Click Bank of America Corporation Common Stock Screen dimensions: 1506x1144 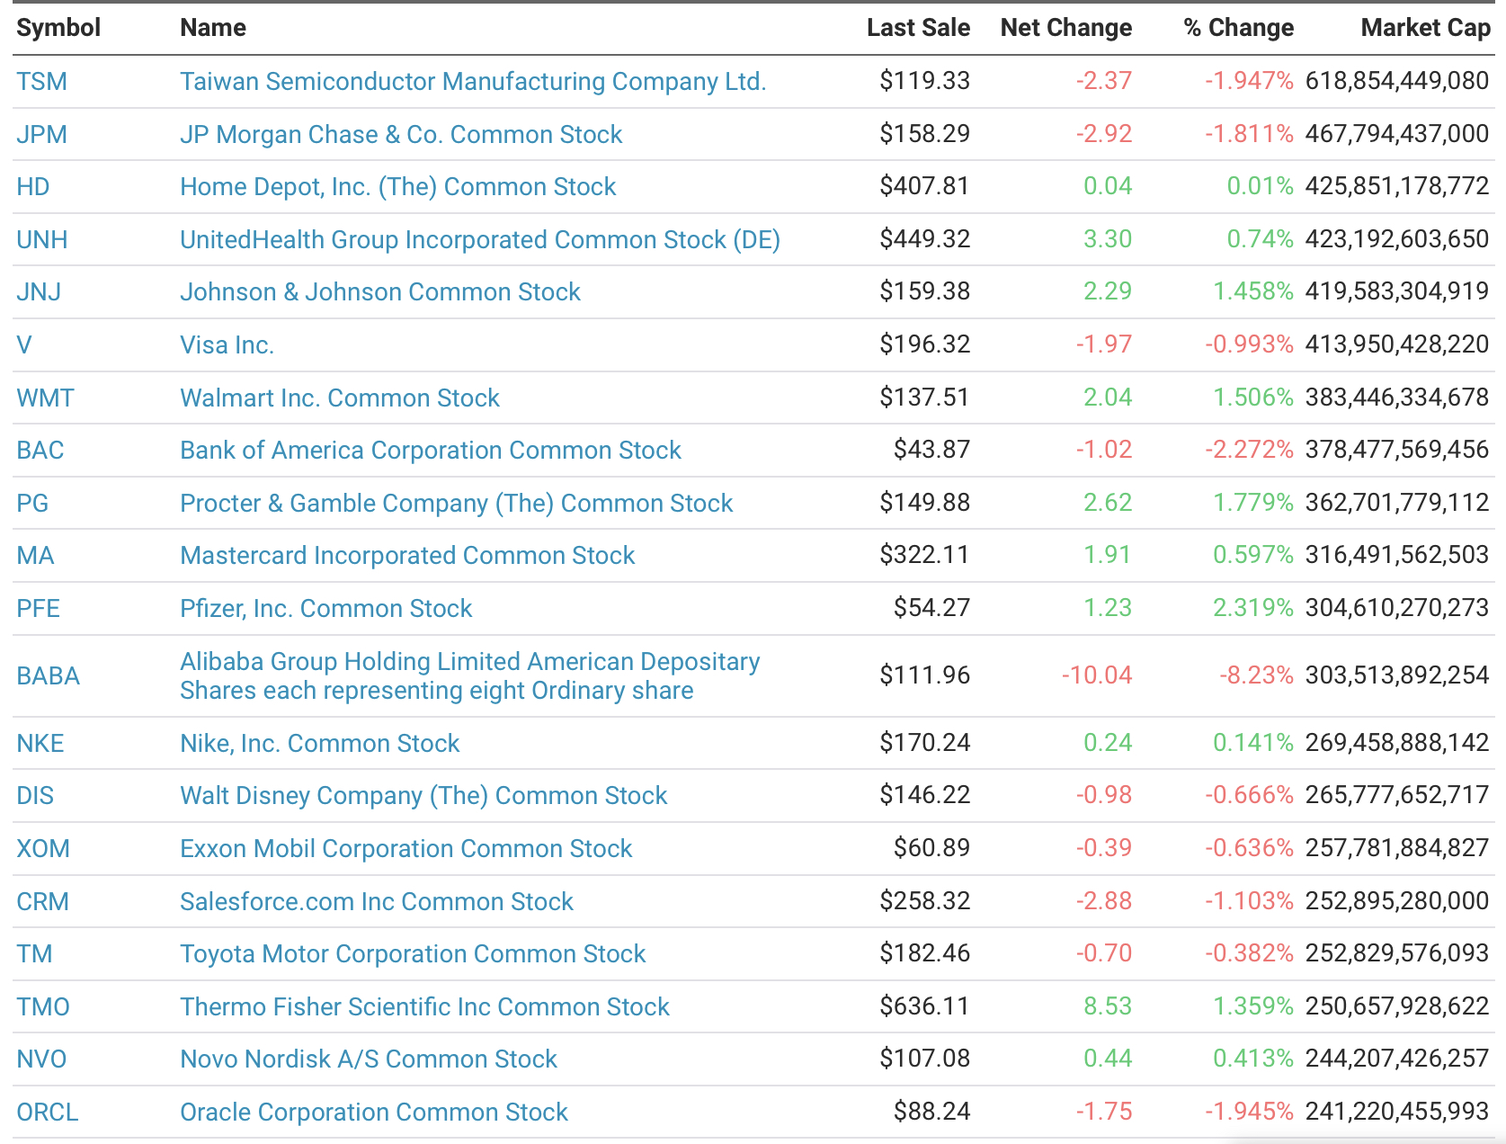pyautogui.click(x=431, y=451)
